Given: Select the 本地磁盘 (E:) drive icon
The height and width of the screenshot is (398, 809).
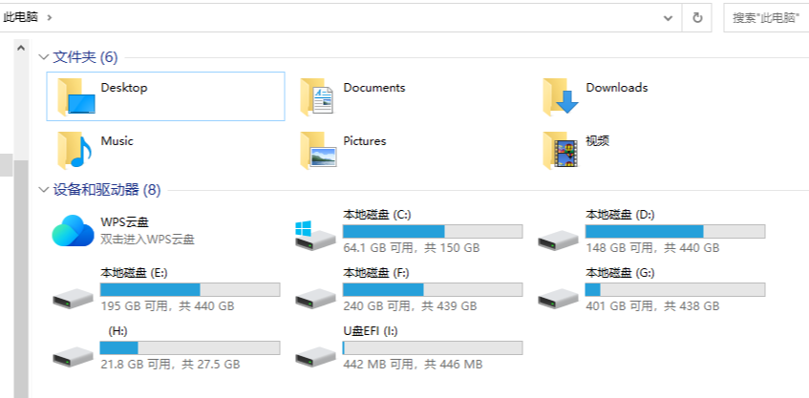Looking at the screenshot, I should (x=74, y=299).
